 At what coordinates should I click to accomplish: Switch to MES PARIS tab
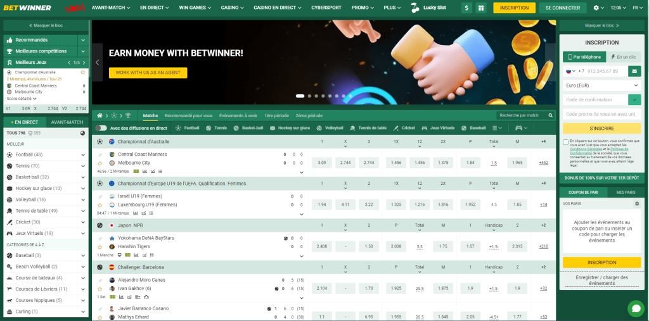[x=626, y=192]
